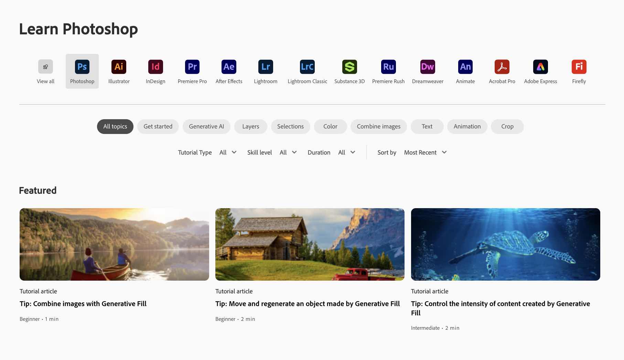Select the Illustrator app icon

tap(119, 67)
